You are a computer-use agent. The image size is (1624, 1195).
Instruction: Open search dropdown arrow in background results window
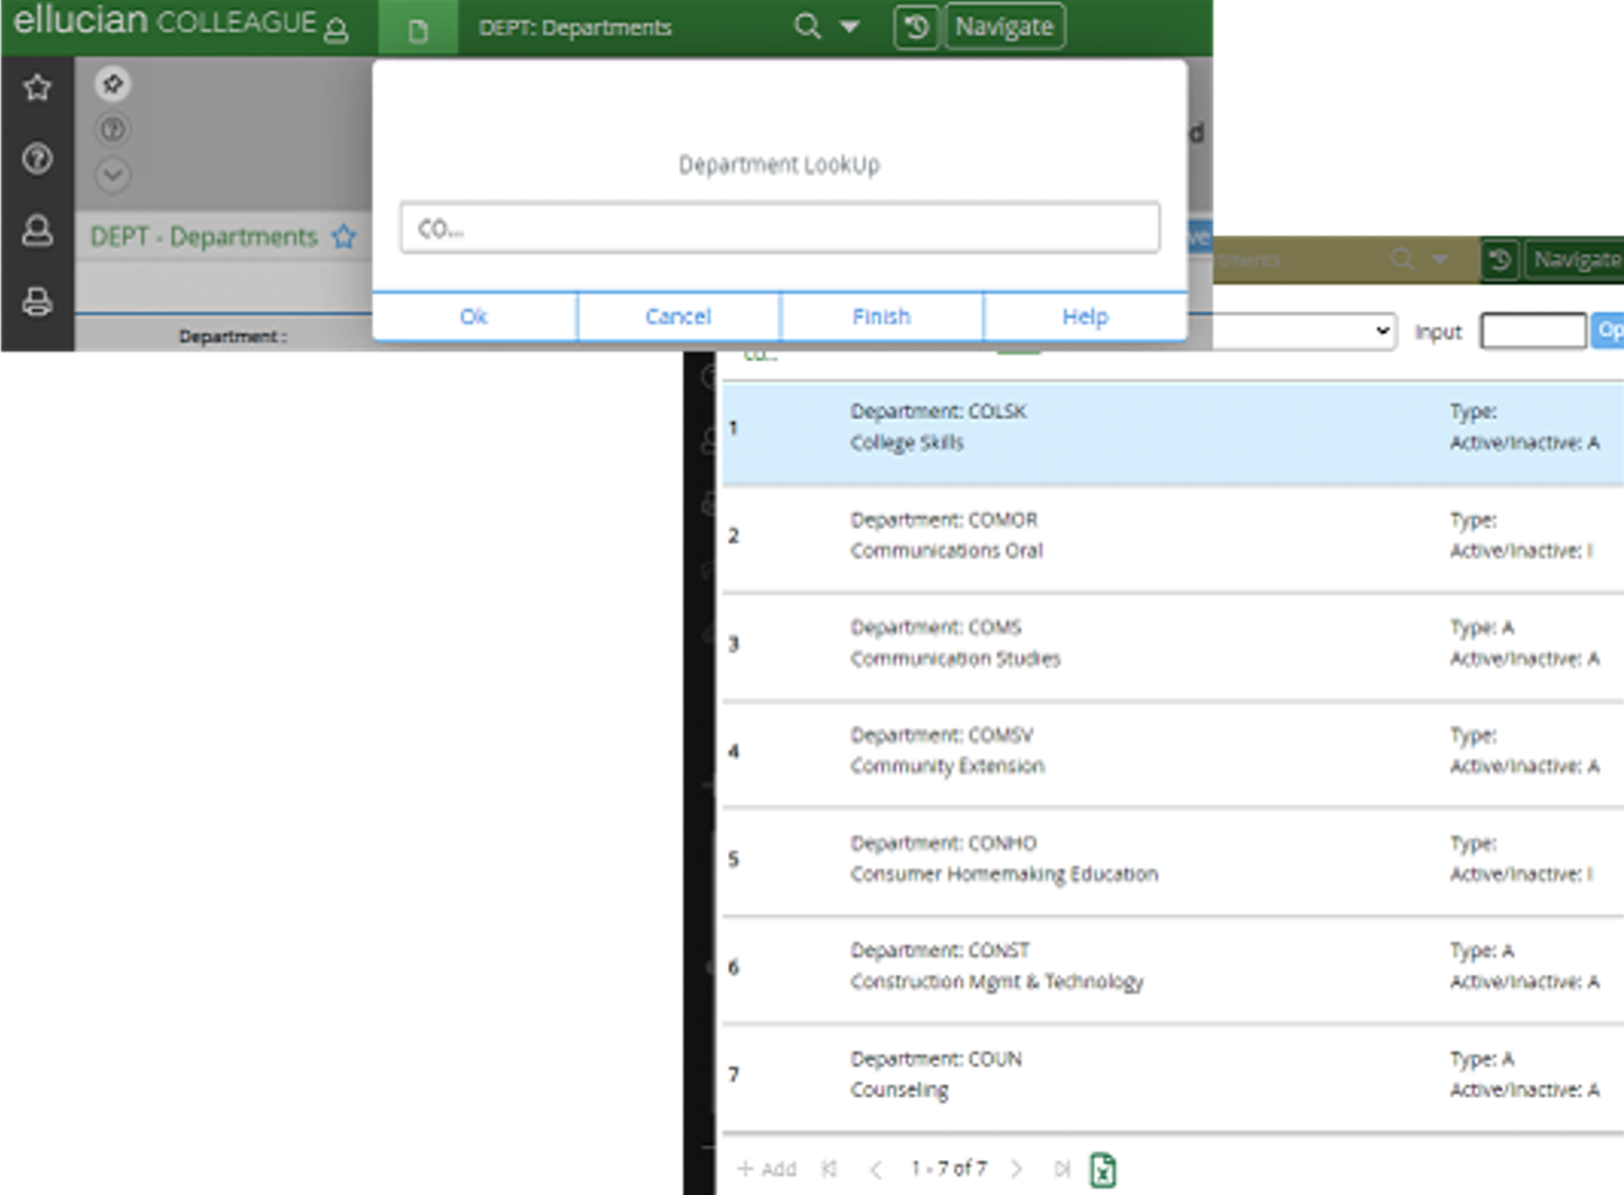(1440, 260)
